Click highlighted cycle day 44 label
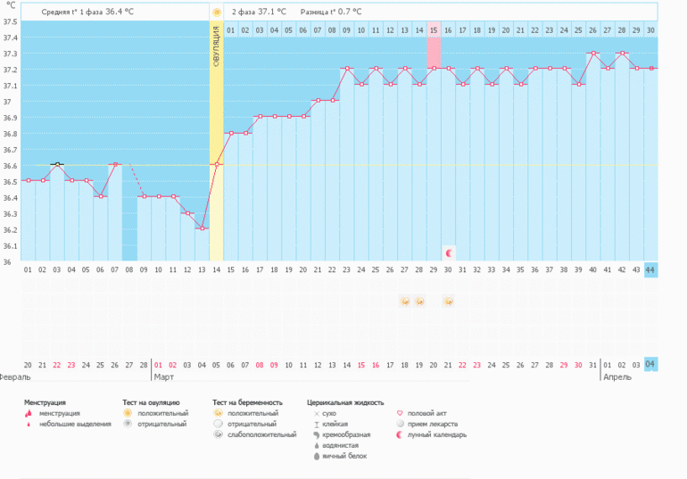The width and height of the screenshot is (687, 479). point(650,270)
